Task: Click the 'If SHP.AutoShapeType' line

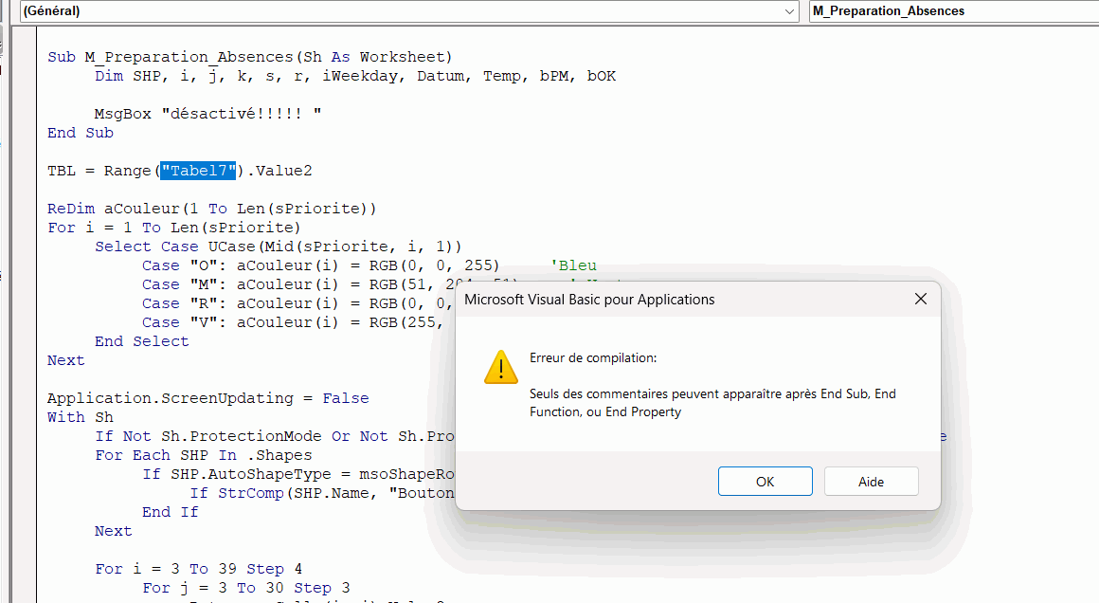Action: tap(298, 473)
